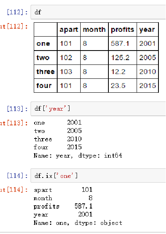Screen dimensions: 166x234
Task: Select the row index label three
Action: pyautogui.click(x=46, y=72)
